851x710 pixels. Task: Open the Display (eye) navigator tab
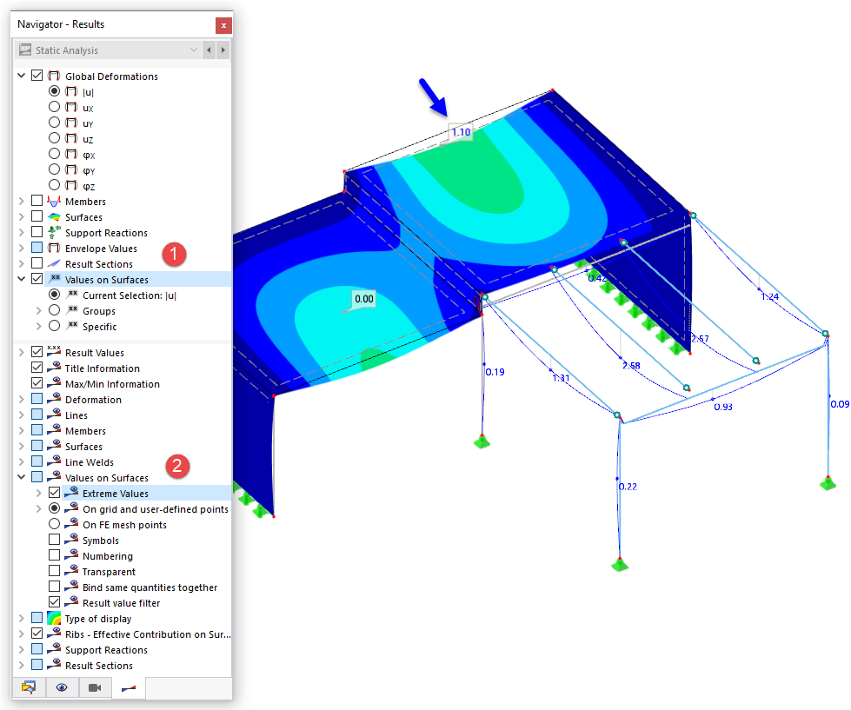click(x=62, y=687)
